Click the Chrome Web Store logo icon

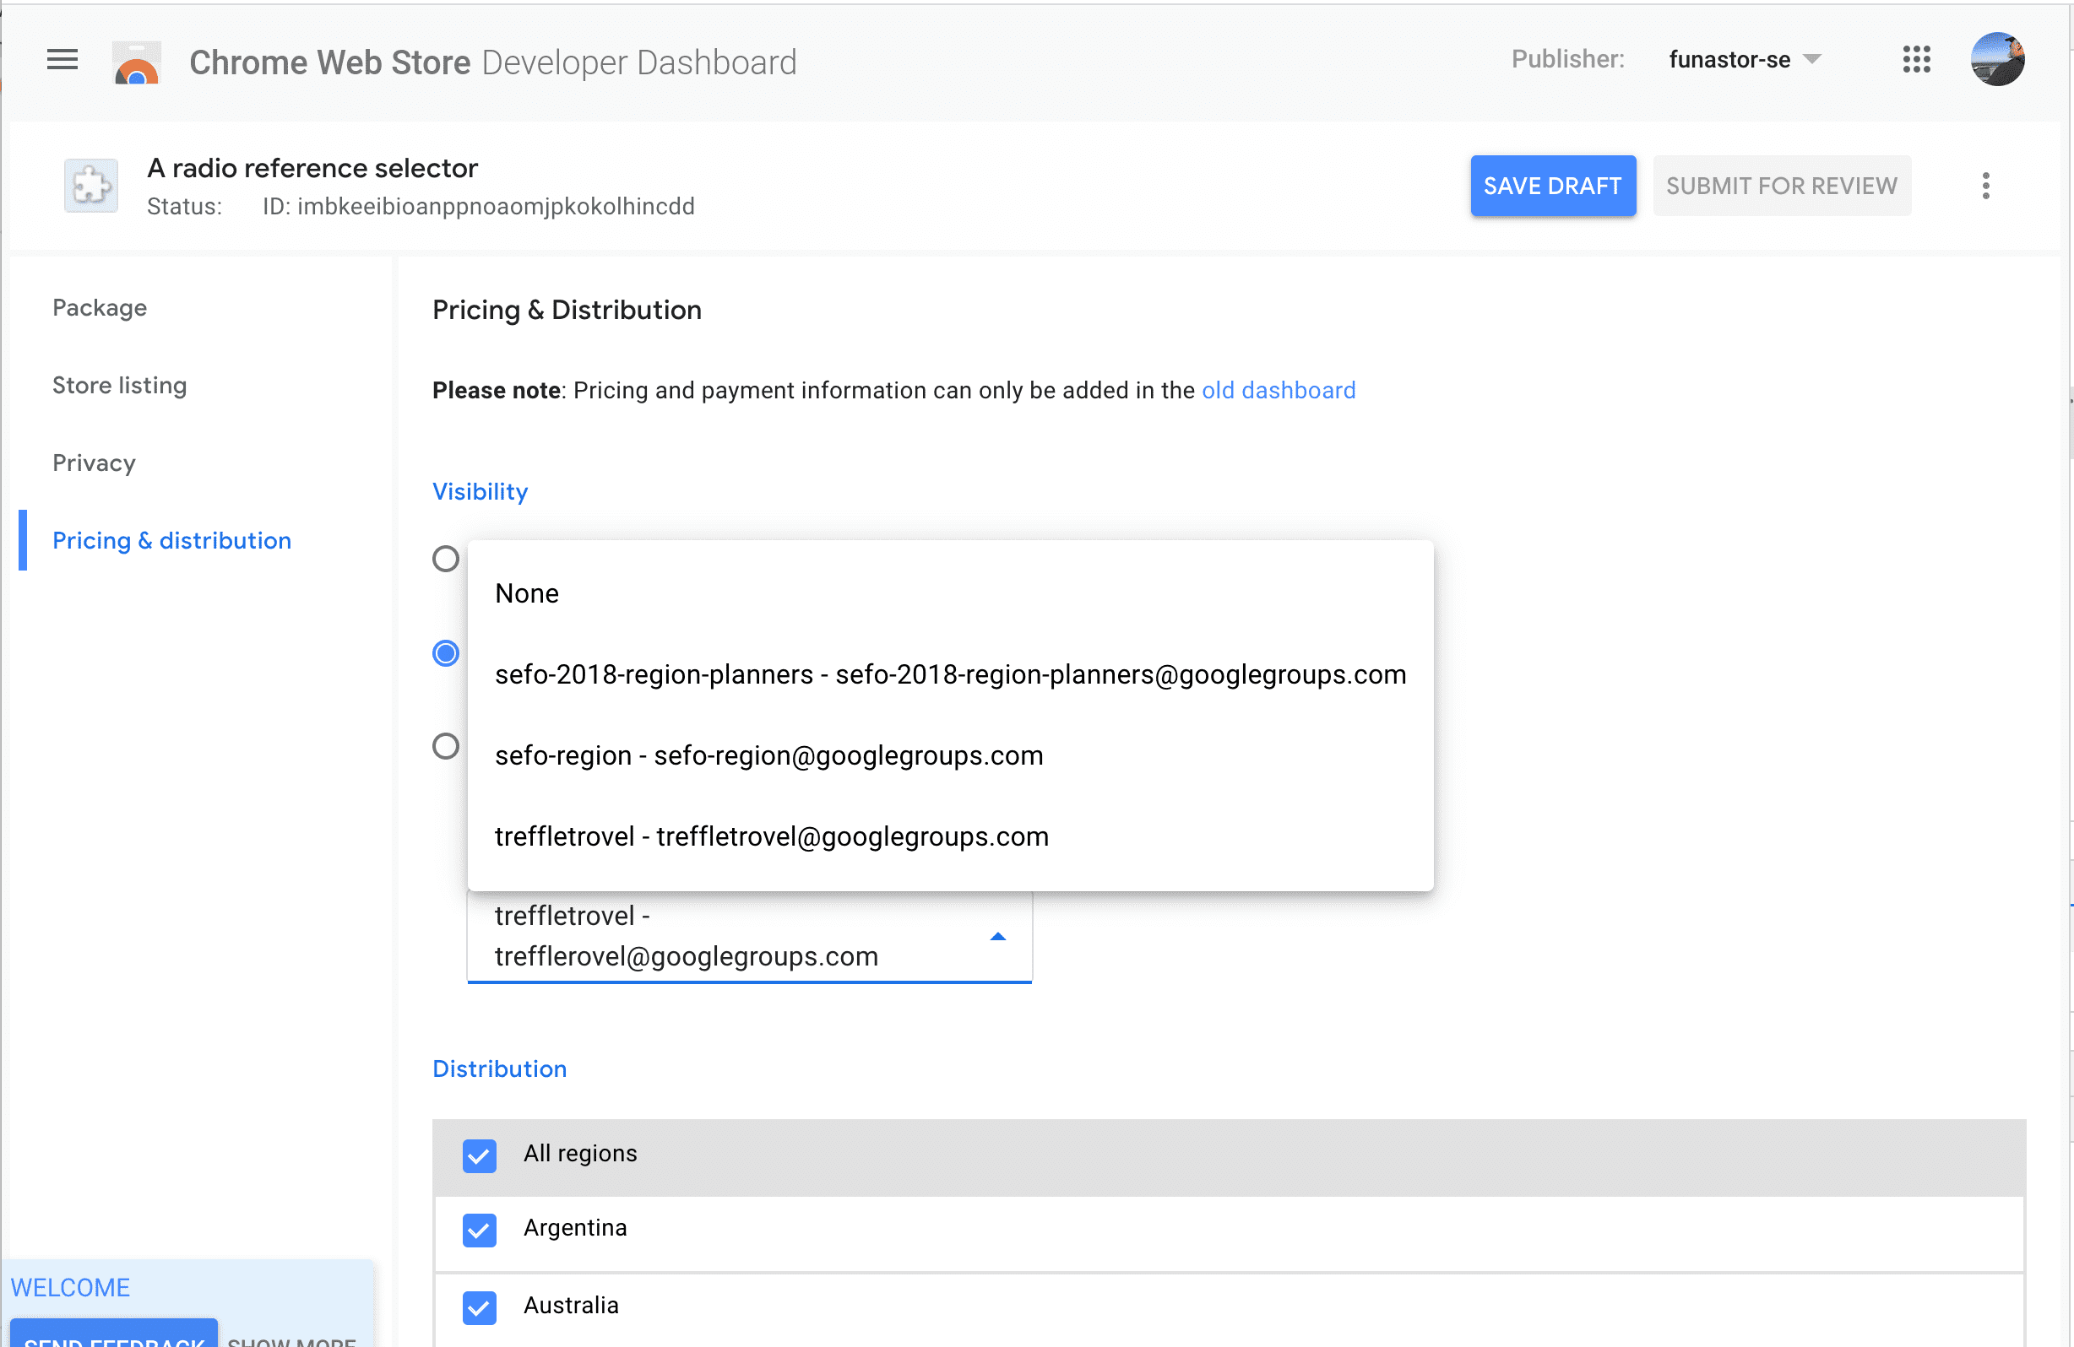(x=136, y=62)
